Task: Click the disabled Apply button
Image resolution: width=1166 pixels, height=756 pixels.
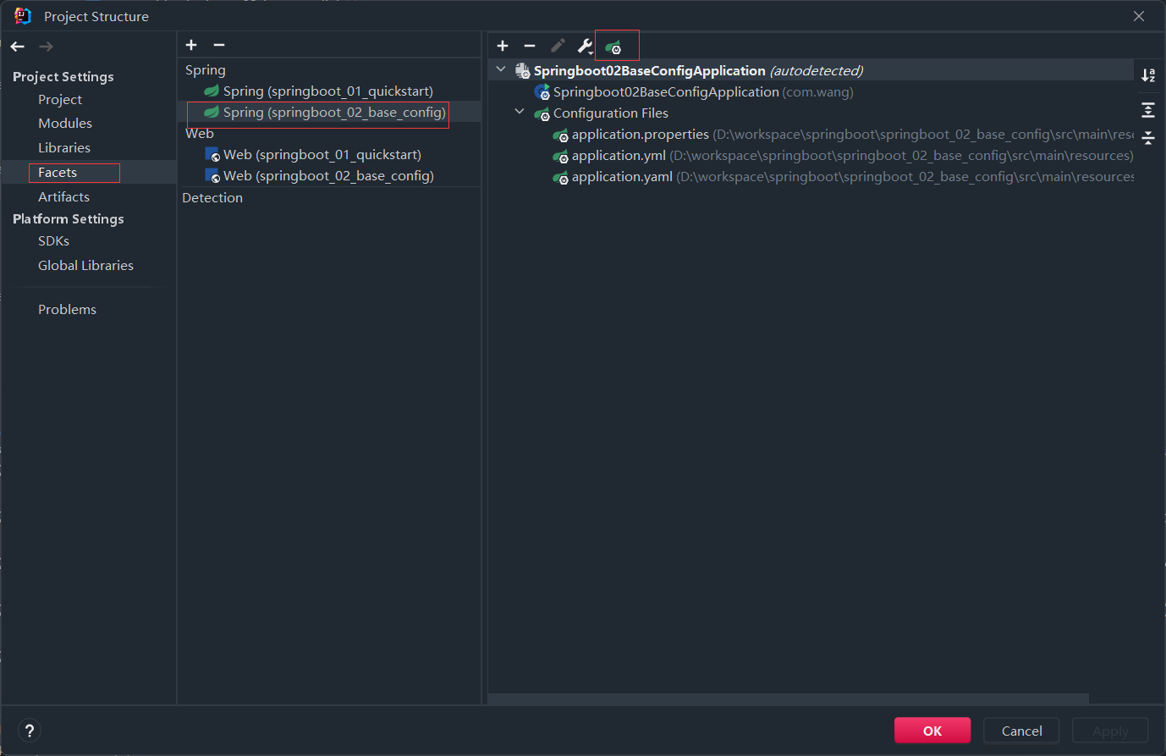Action: pos(1110,731)
